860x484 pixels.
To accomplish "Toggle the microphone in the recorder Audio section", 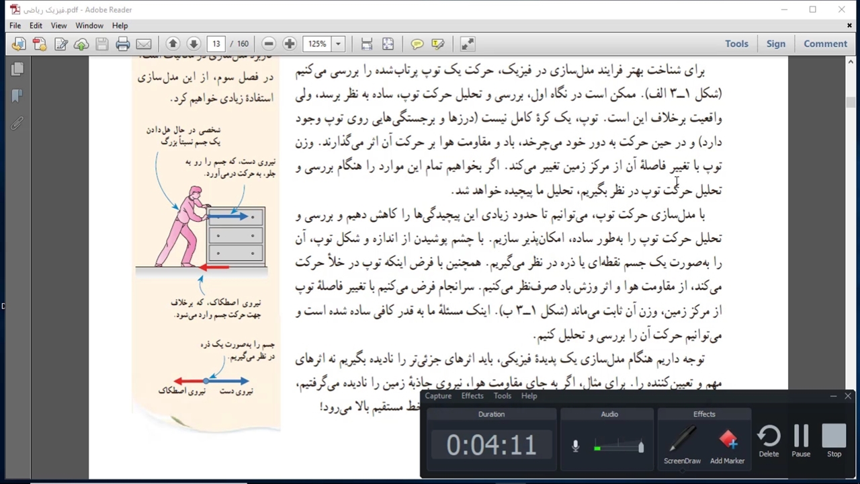I will coord(576,446).
